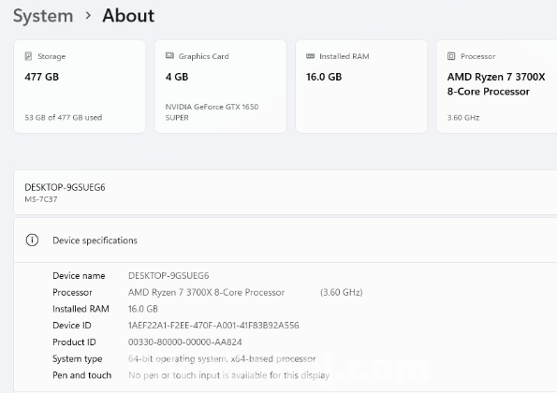557x393 pixels.
Task: Open the Graphics Card 4 GB card
Action: click(x=221, y=87)
